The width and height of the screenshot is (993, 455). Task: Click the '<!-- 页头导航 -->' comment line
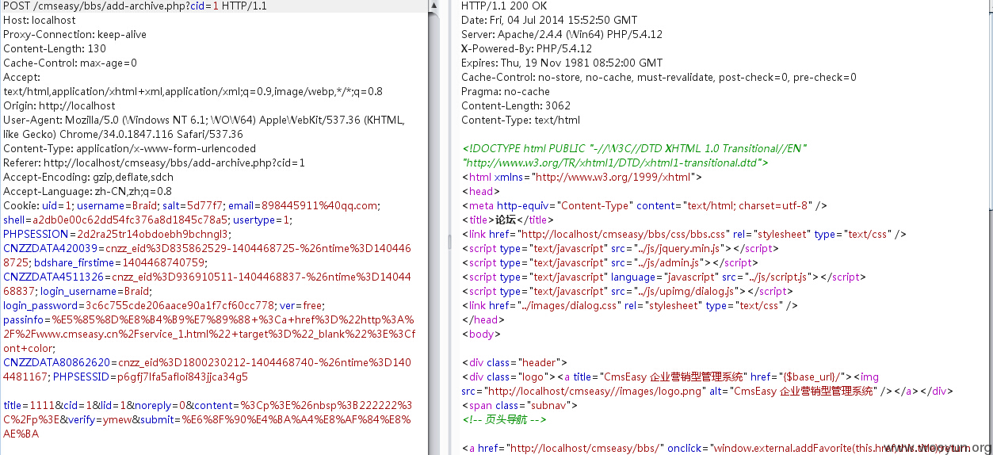[x=504, y=419]
